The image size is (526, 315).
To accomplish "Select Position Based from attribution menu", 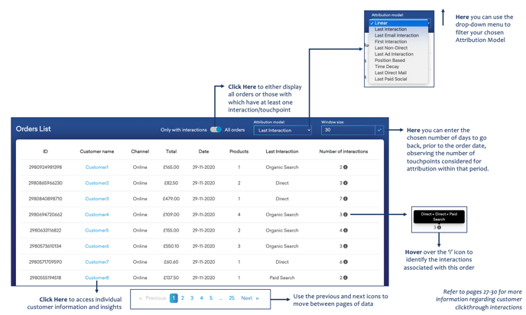I will point(390,60).
